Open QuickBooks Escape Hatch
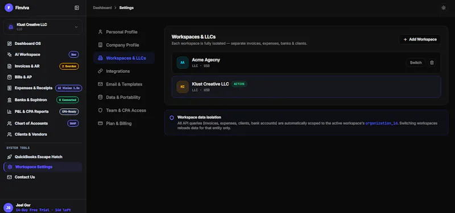Image resolution: width=455 pixels, height=213 pixels. (x=43, y=157)
